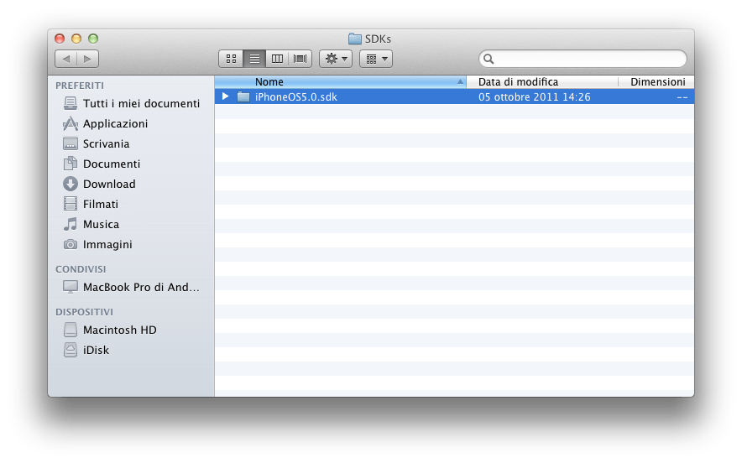The width and height of the screenshot is (742, 463).
Task: Switch to list view
Action: point(254,59)
